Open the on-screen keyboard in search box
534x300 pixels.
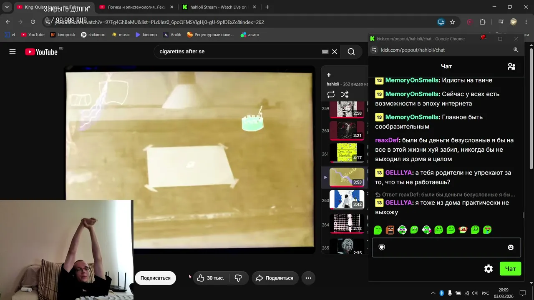(325, 52)
